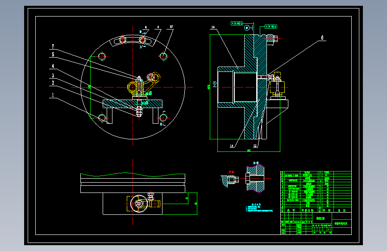Click part balloon number 7 label
This screenshot has height=251, width=387.
pos(53,46)
